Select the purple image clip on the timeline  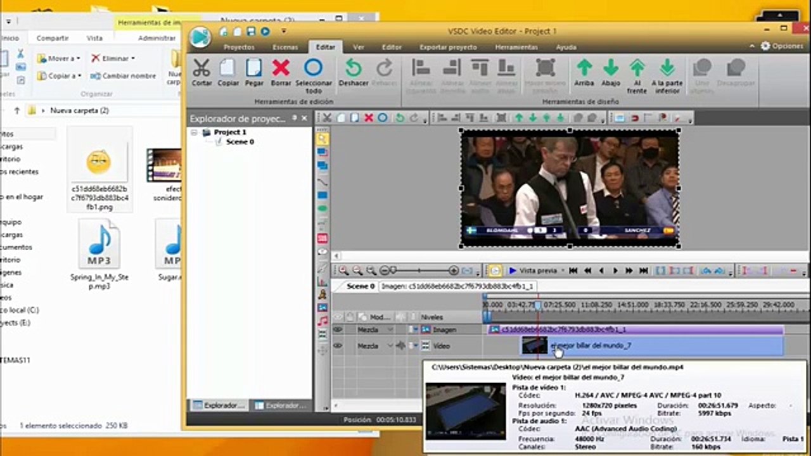click(636, 329)
